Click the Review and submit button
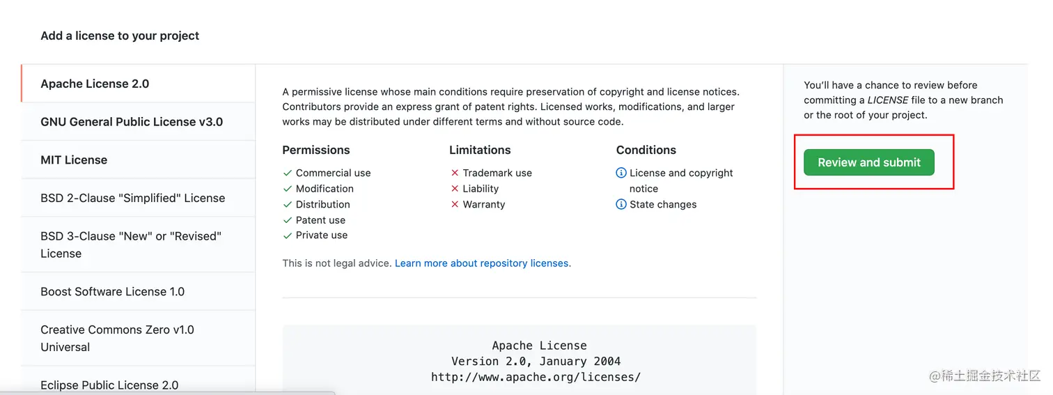The width and height of the screenshot is (1053, 395). tap(868, 162)
